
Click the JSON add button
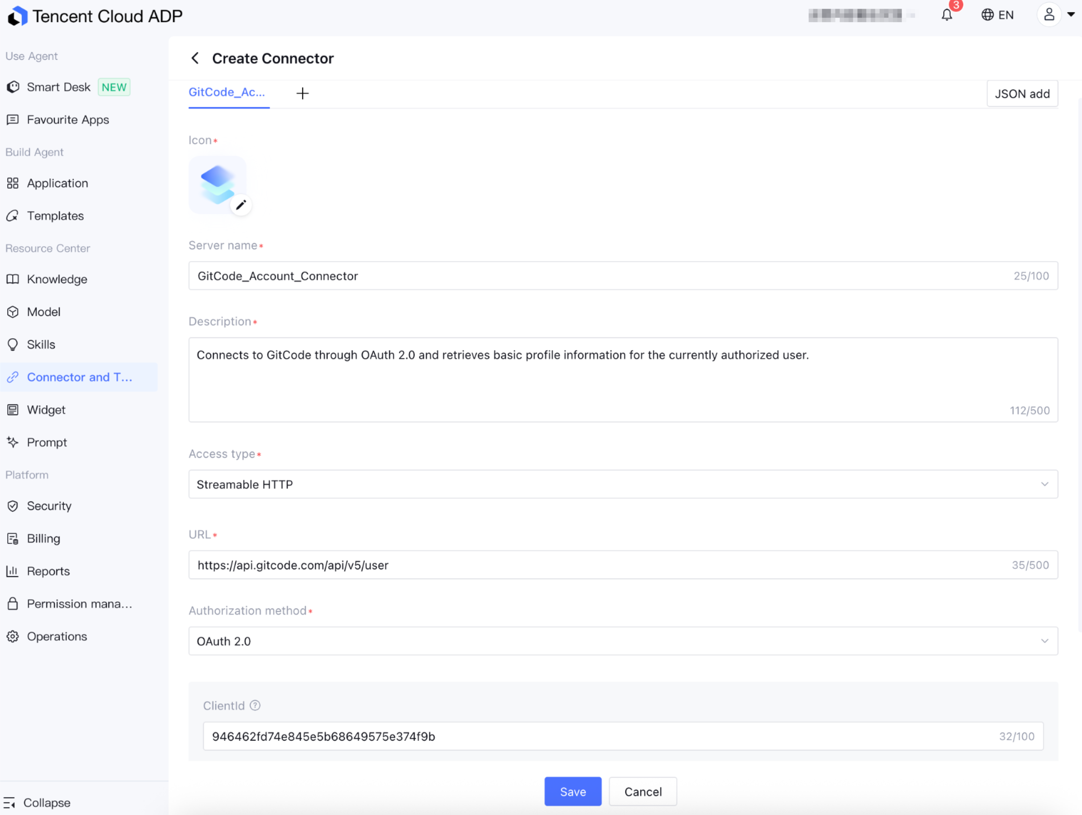tap(1022, 93)
